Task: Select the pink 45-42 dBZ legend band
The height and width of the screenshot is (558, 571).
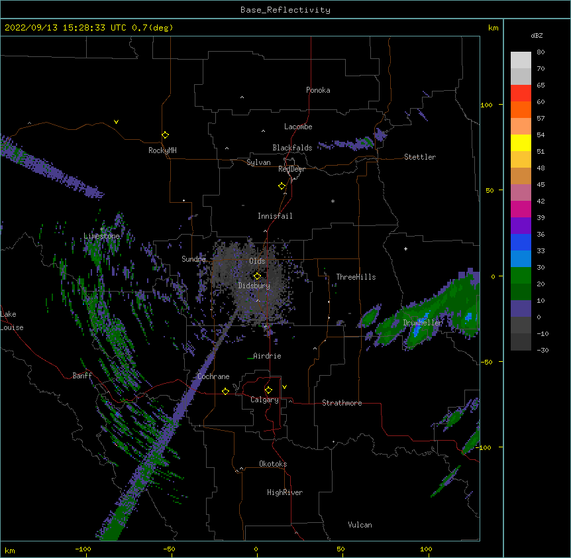Action: coord(521,193)
